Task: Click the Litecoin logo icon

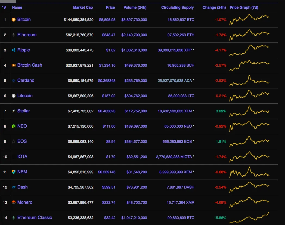Action: (14, 96)
